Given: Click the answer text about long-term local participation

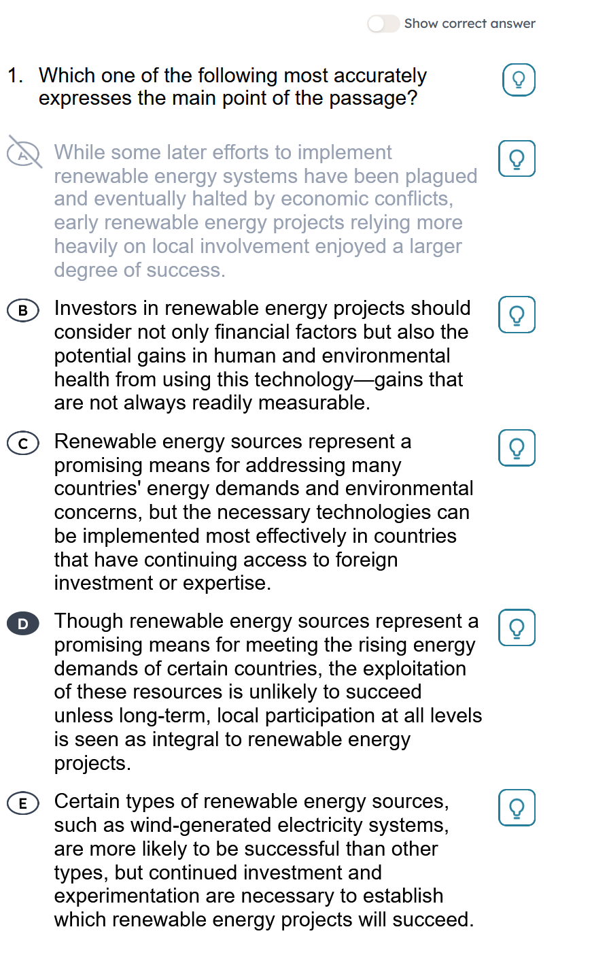Looking at the screenshot, I should (268, 692).
